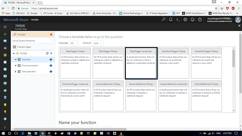Screen dimensions: 242x136
Task: Select Slots (preview) in tree
Action: [x=29, y=72]
